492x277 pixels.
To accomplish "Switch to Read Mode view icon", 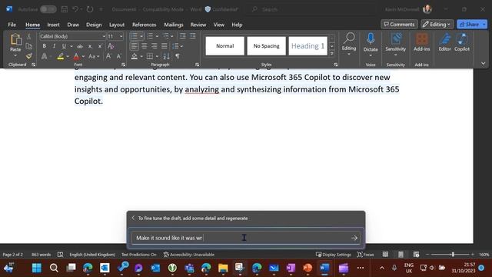I will coord(385,255).
